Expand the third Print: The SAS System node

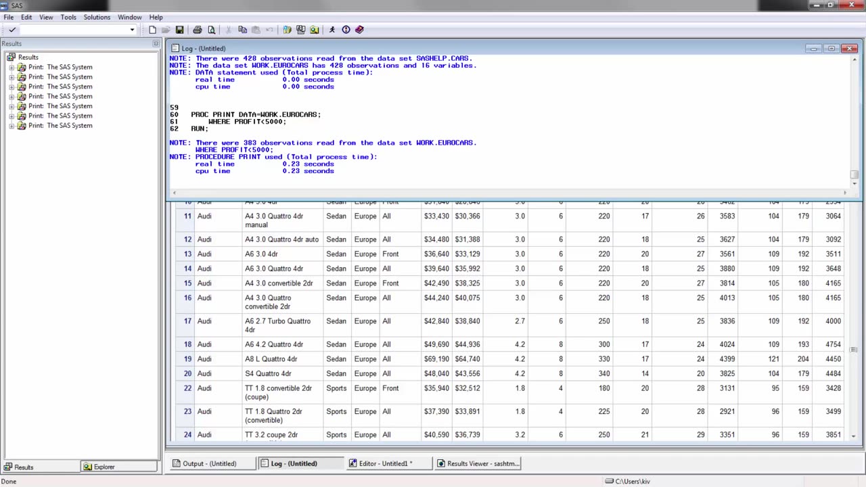(x=12, y=87)
